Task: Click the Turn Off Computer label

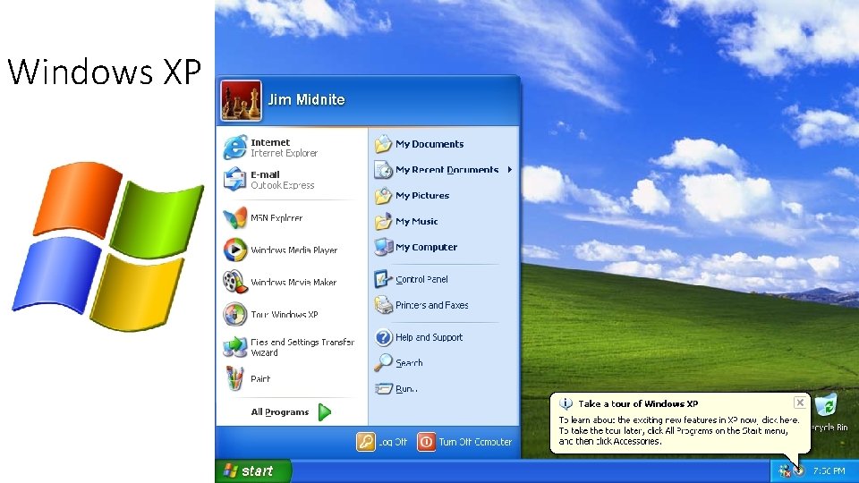Action: click(x=475, y=442)
